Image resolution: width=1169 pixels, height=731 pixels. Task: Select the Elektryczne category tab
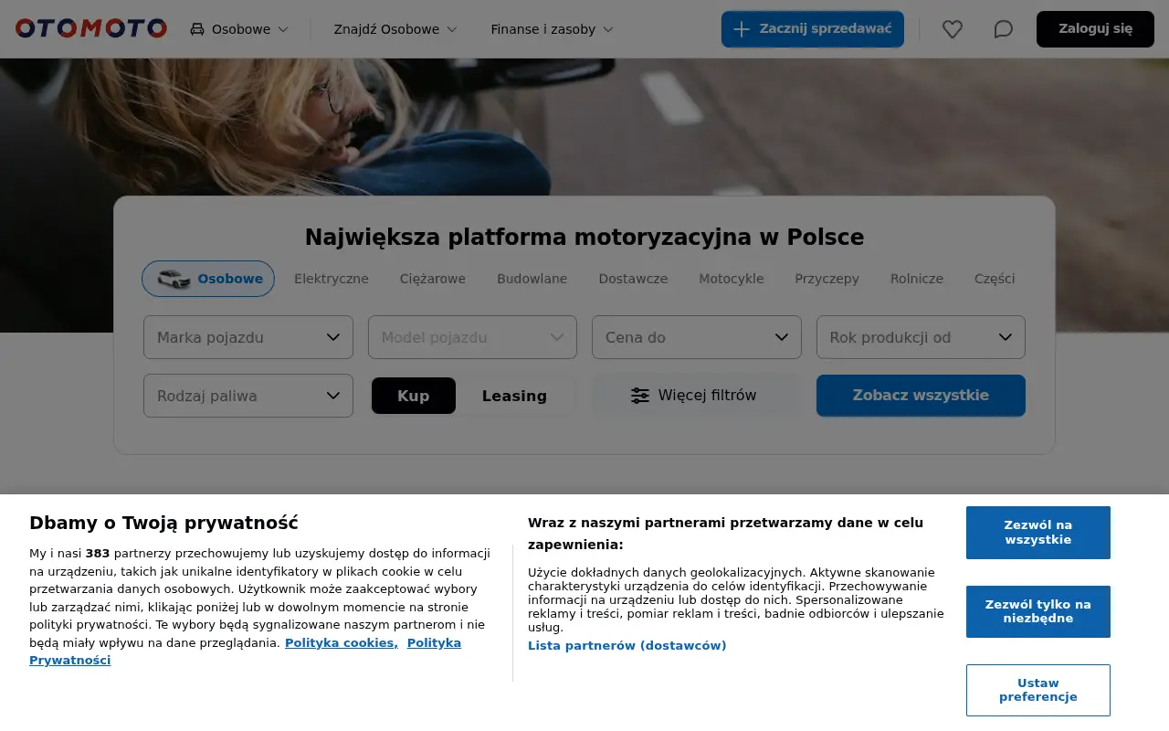332,279
